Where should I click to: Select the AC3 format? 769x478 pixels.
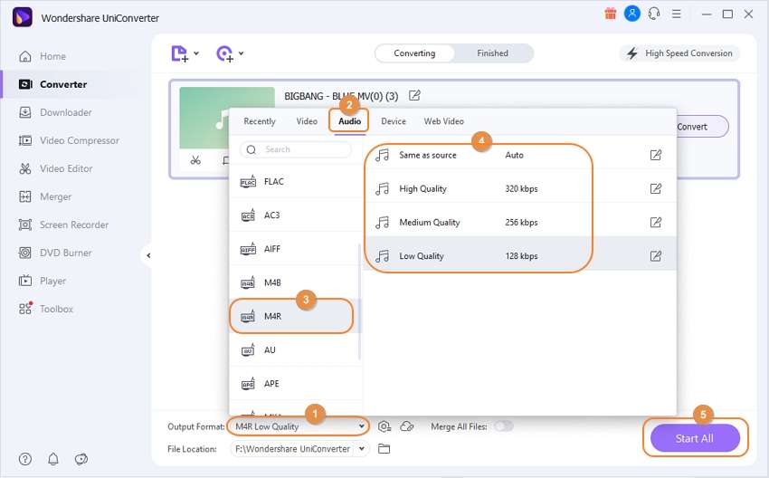pos(295,215)
